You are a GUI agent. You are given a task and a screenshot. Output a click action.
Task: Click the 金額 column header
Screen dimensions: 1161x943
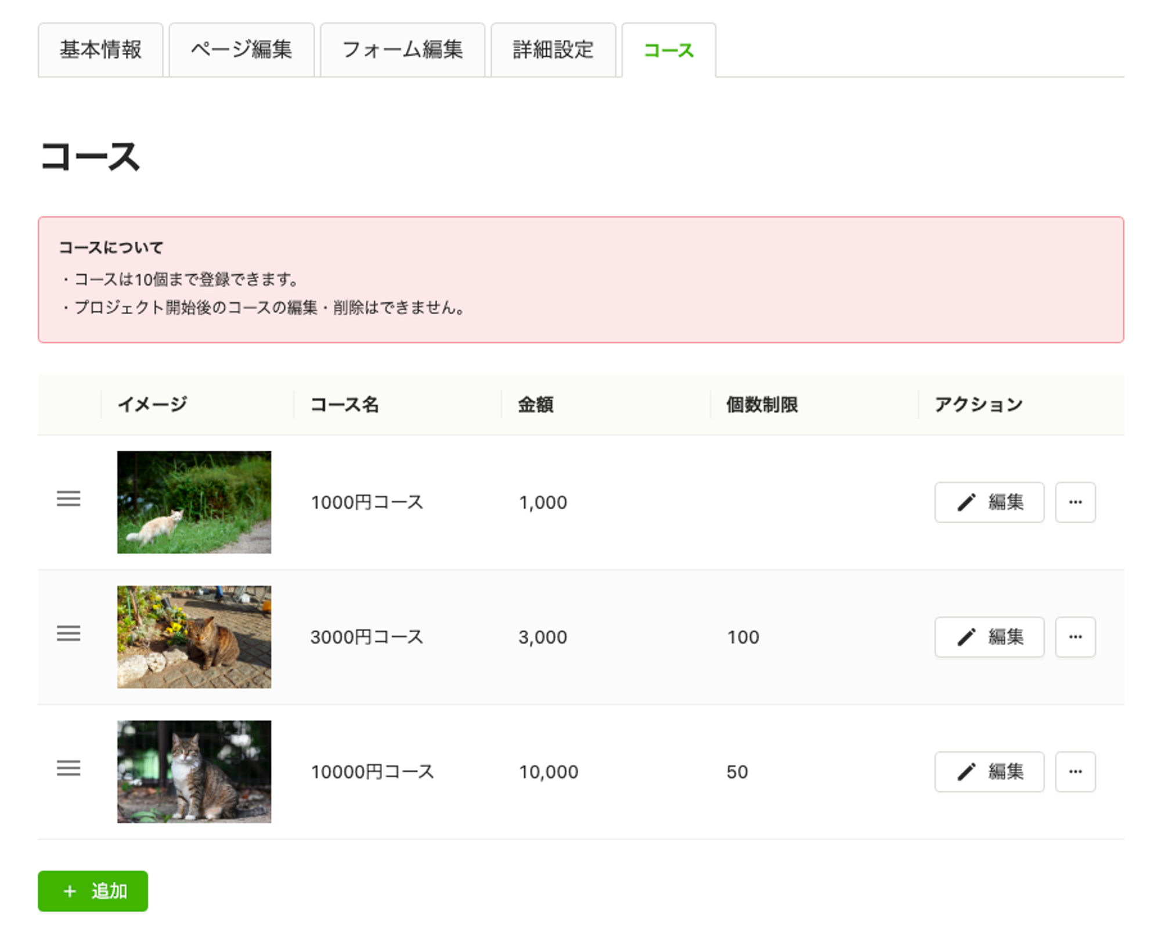pos(535,405)
